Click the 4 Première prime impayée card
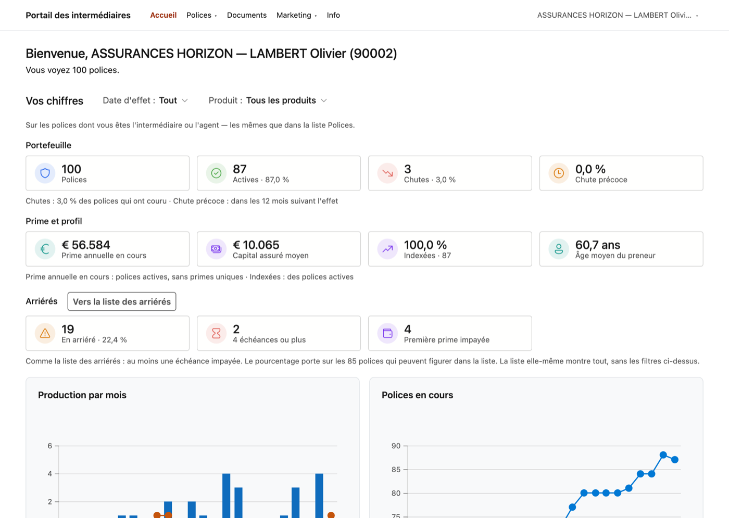 450,333
